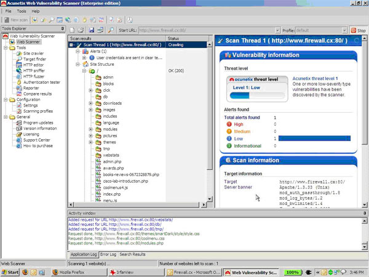Click the scan results horizontal scroll right arrow
369x277 pixels.
(x=204, y=205)
